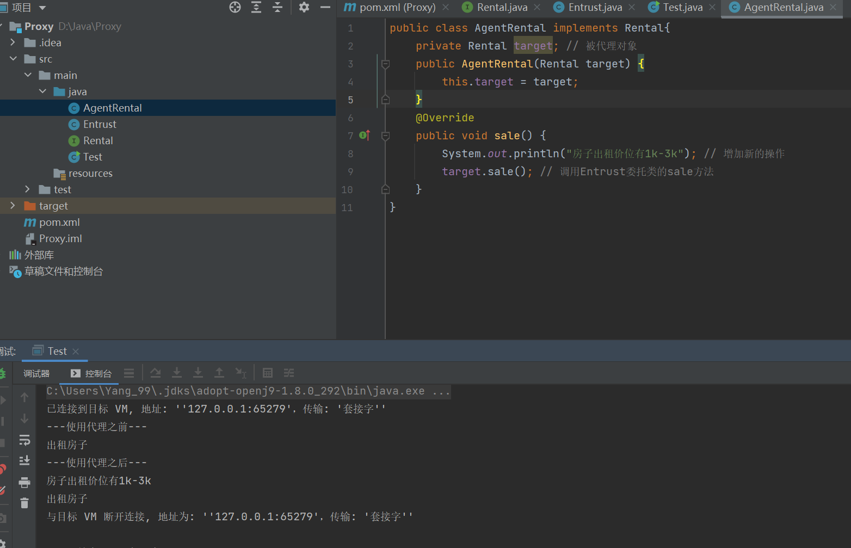Click the @Override annotation on line 6
The height and width of the screenshot is (548, 851).
click(445, 118)
